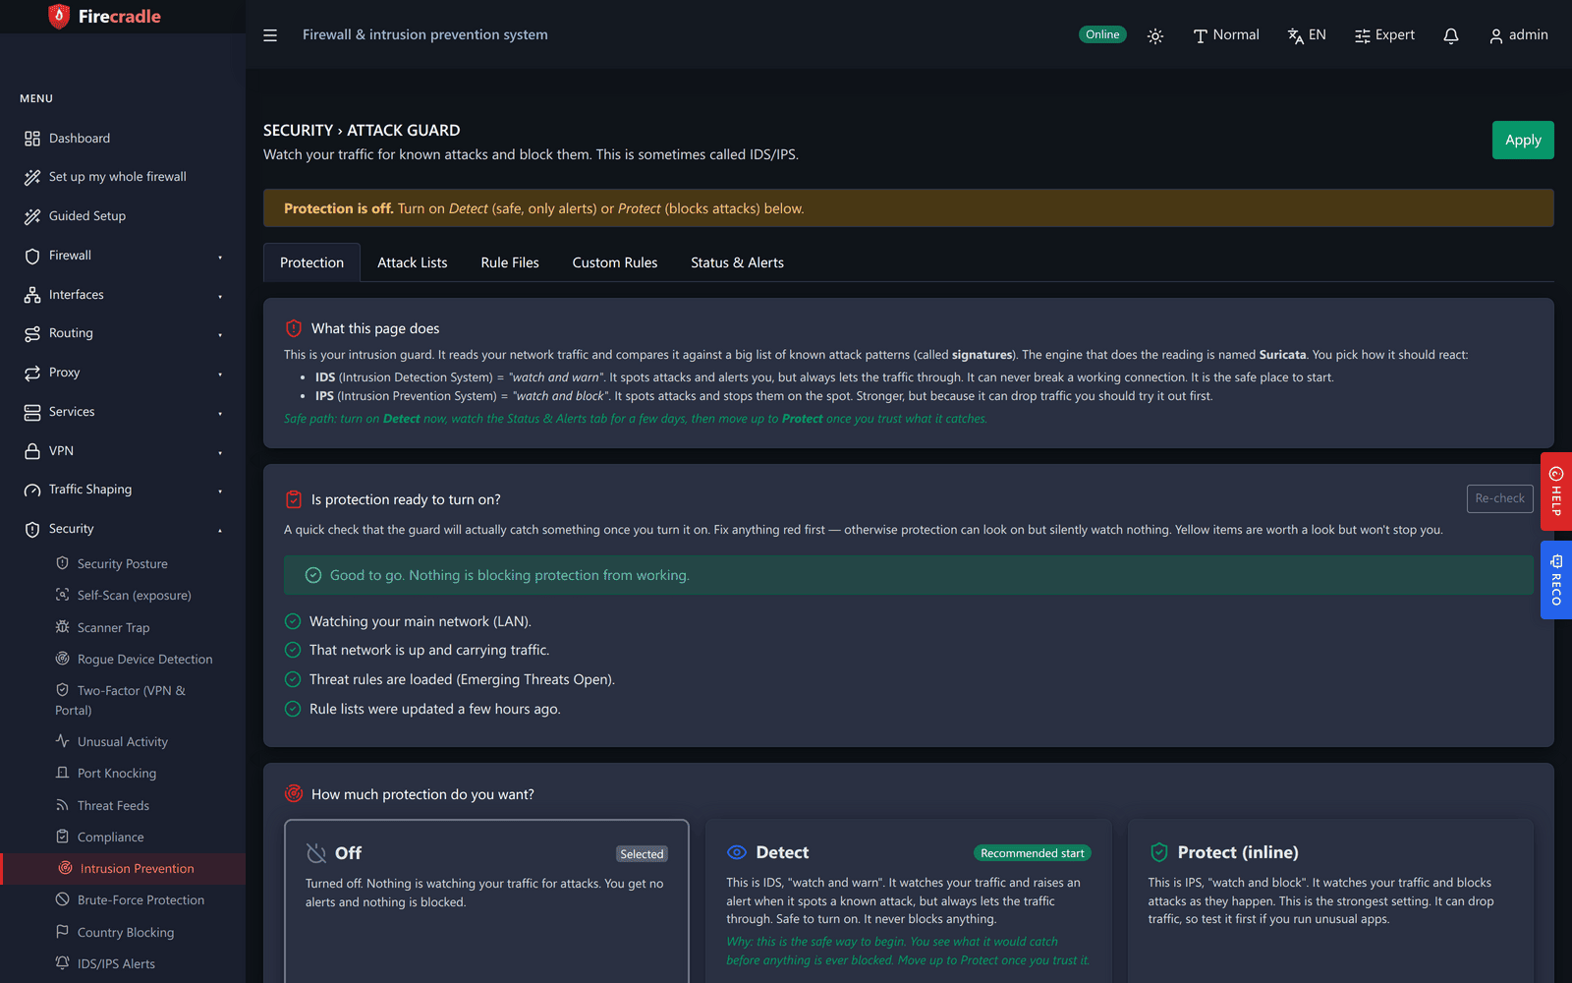Click Port Knocking icon

click(63, 773)
